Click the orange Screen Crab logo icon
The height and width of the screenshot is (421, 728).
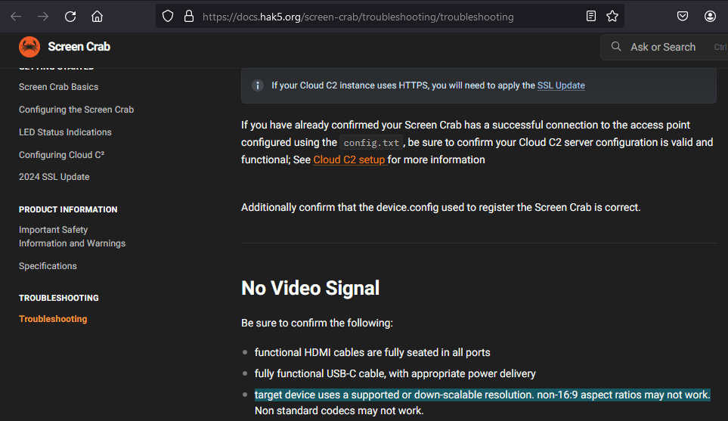(29, 47)
